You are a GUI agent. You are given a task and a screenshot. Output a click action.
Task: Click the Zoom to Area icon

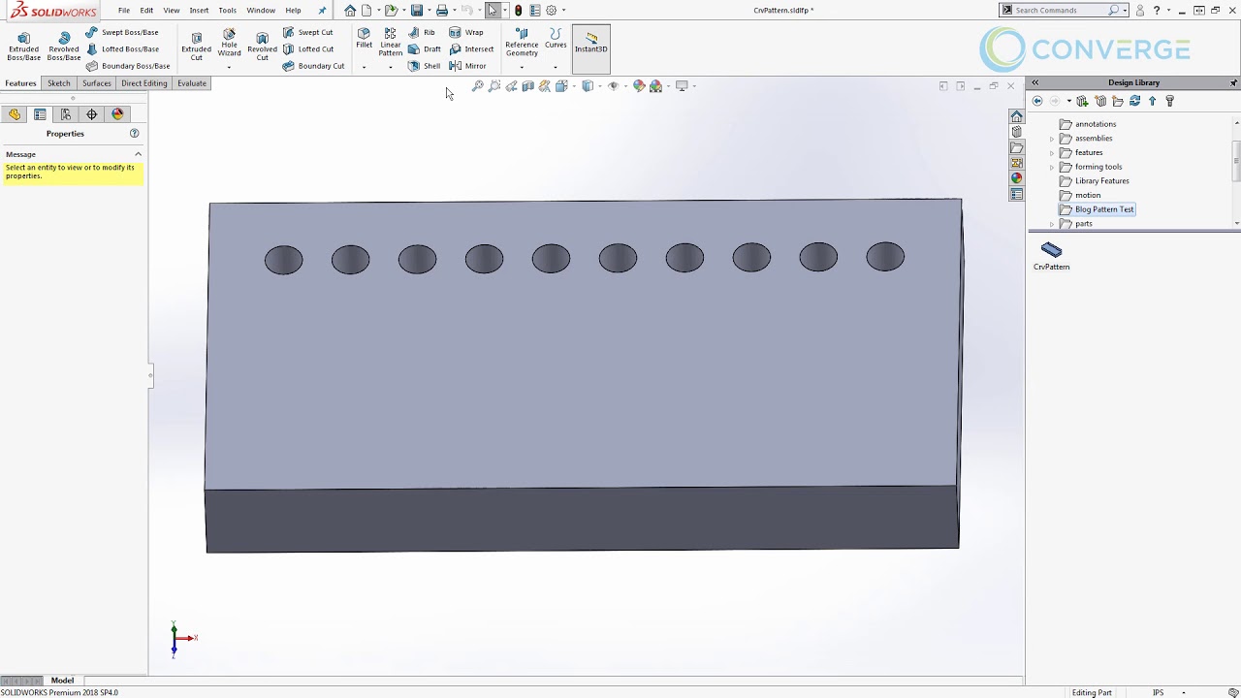pos(494,86)
